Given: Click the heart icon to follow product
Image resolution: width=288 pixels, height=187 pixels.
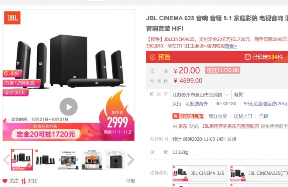Looking at the screenshot, I should [5, 181].
